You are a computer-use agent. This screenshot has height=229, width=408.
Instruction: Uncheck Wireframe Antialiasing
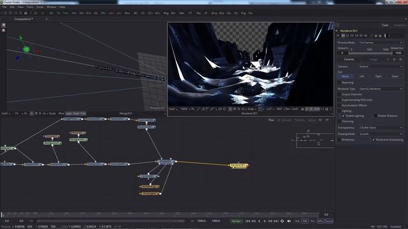(374, 140)
